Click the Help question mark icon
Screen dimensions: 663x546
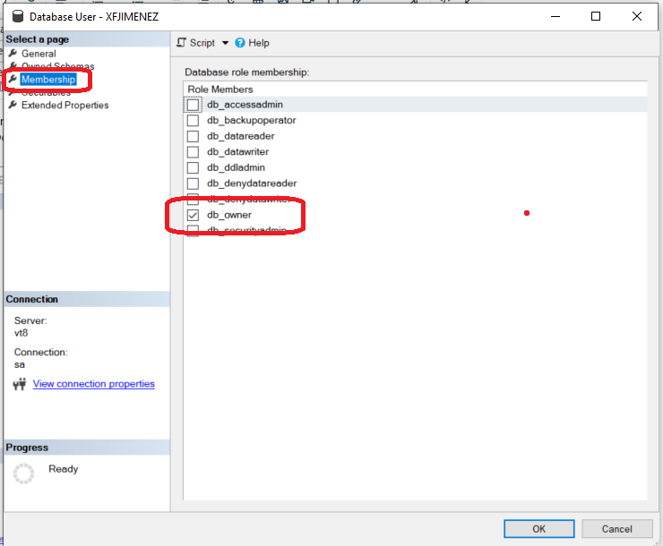tap(240, 43)
